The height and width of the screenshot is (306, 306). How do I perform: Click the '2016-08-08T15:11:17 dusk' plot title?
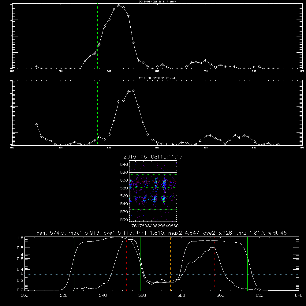point(157,78)
